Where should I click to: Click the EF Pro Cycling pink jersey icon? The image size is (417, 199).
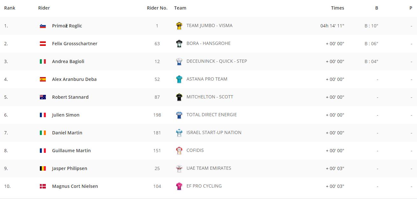179,186
